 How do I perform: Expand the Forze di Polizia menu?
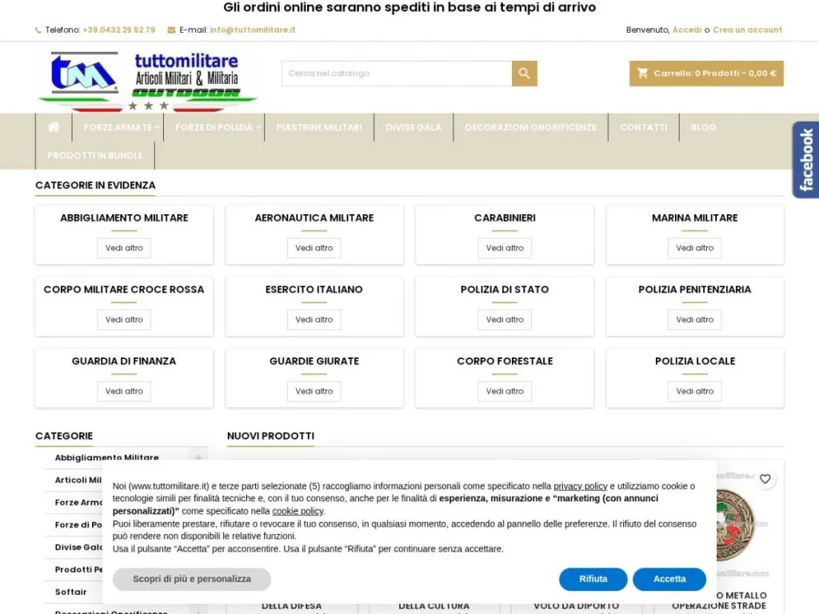(217, 127)
